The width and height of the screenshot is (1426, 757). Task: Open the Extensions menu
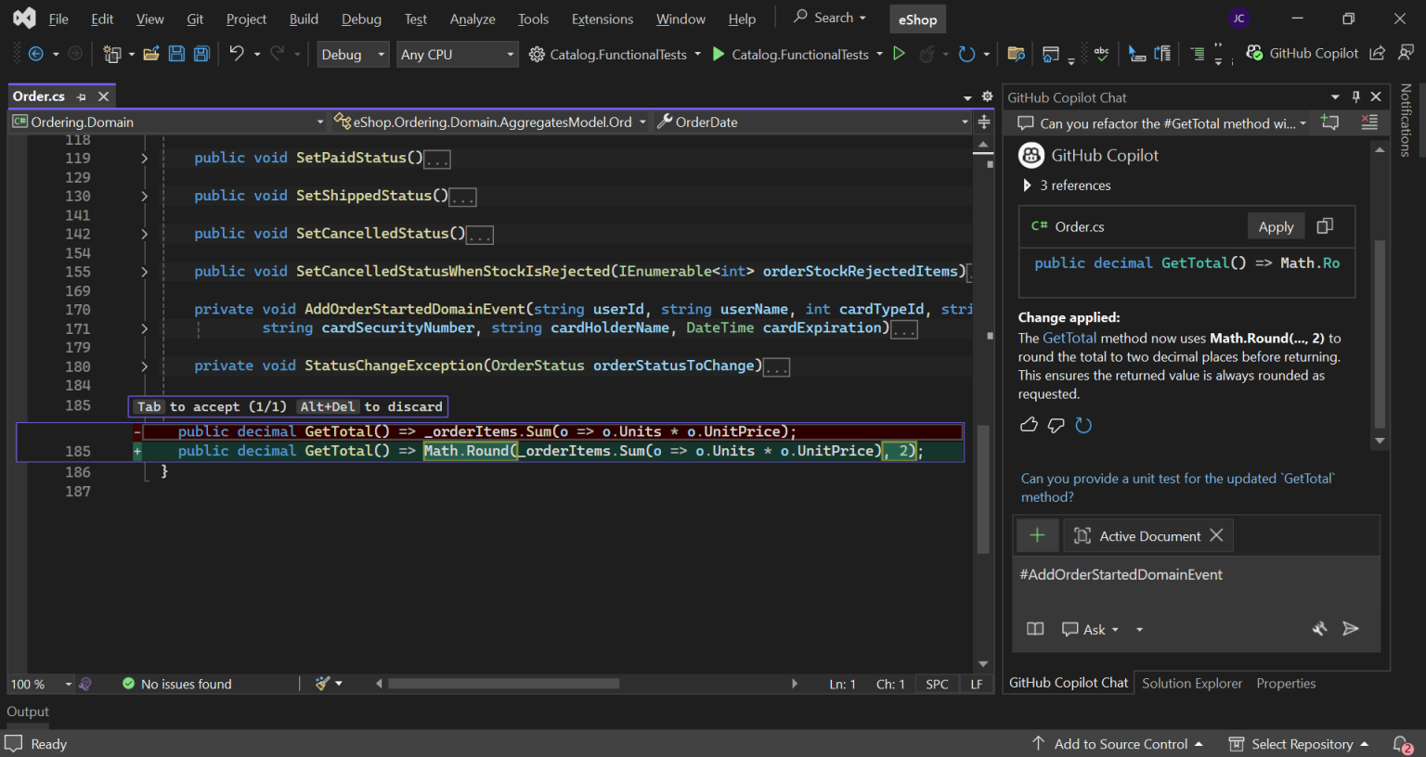[602, 19]
